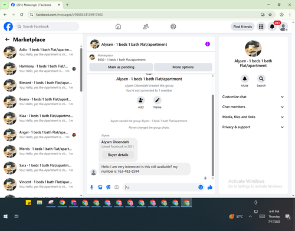Click Mark as pending button
Image resolution: width=295 pixels, height=231 pixels.
pyautogui.click(x=121, y=67)
